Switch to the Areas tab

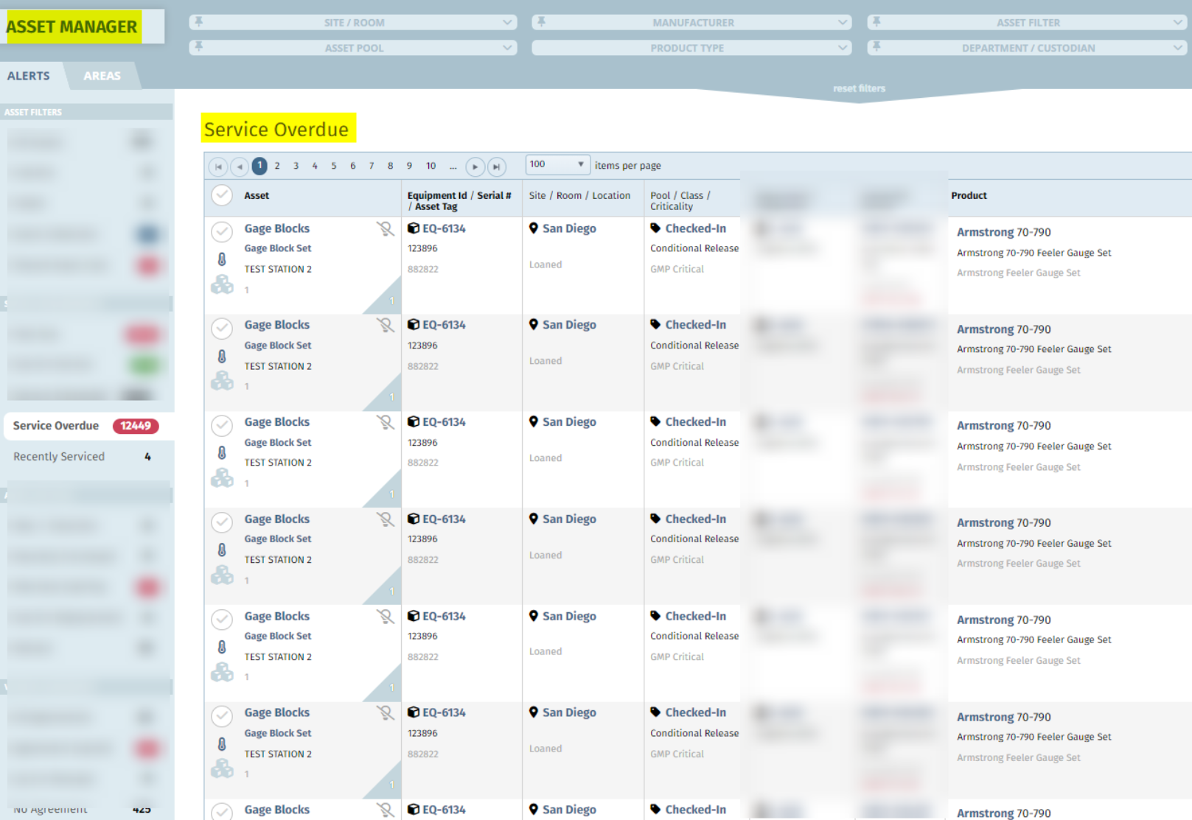click(102, 76)
